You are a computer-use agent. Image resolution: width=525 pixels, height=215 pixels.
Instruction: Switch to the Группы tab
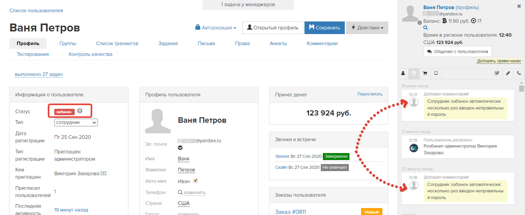[x=68, y=43]
